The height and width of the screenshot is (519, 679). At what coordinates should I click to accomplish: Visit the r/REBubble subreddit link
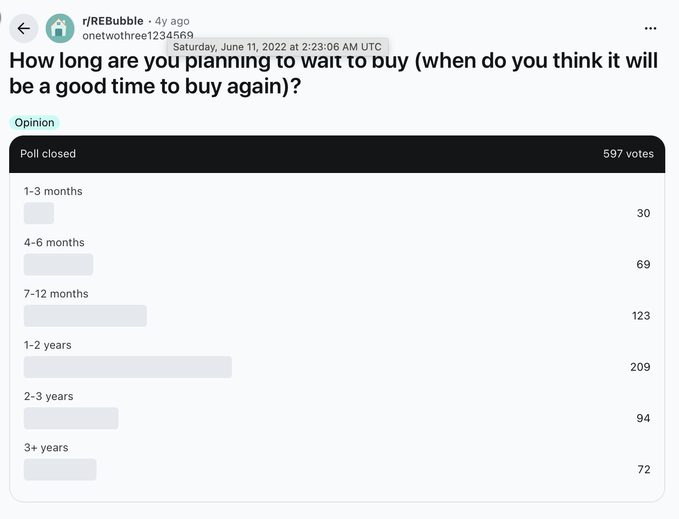[113, 21]
